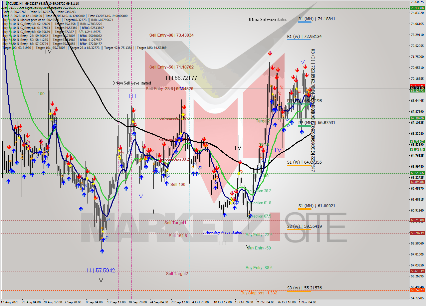This screenshot has width=426, height=306.
Task: Click the green correction 87.5 label
Action: [x=260, y=216]
